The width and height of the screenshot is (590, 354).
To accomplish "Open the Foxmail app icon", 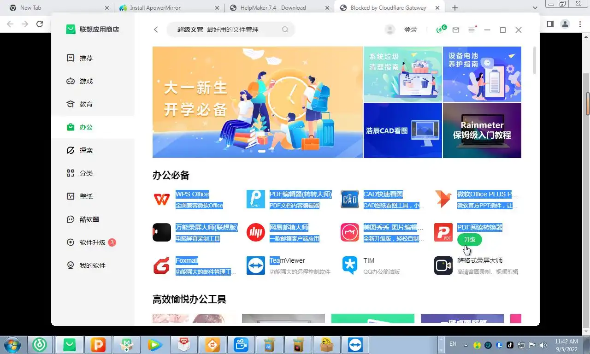I will pos(162,265).
